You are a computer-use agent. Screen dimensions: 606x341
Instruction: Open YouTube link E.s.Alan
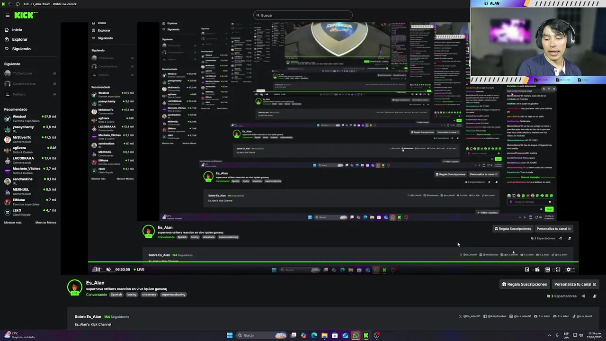pyautogui.click(x=542, y=316)
